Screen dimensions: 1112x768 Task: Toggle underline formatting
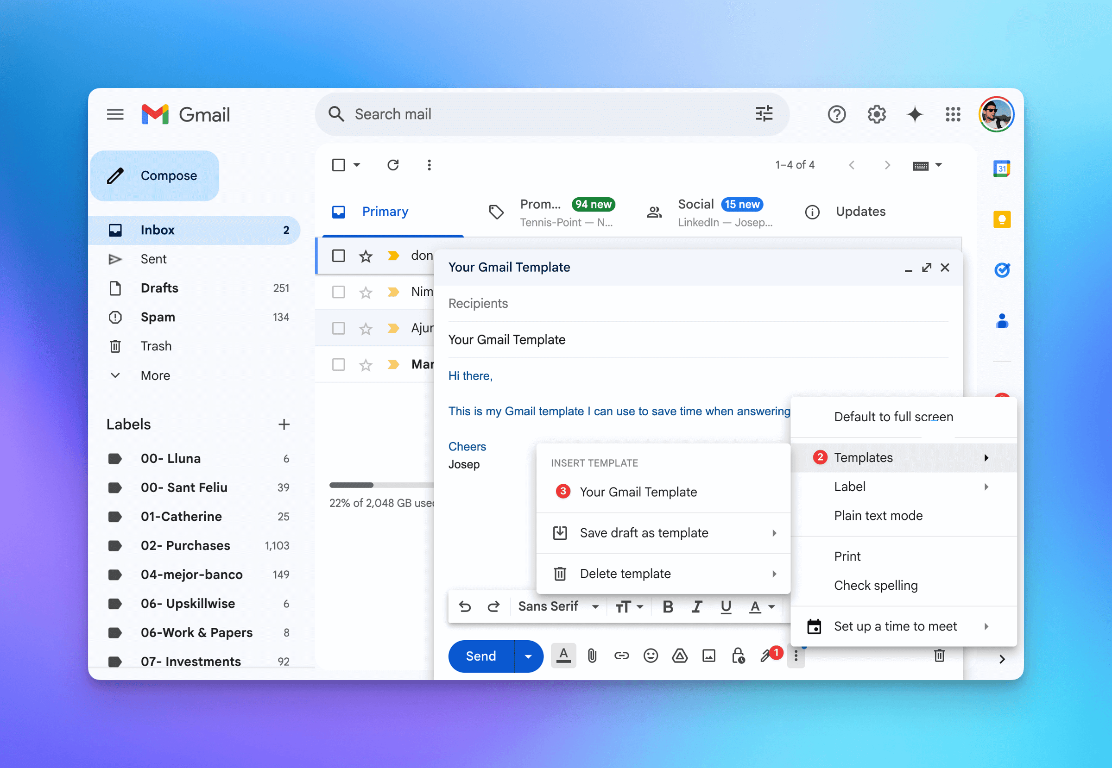726,607
